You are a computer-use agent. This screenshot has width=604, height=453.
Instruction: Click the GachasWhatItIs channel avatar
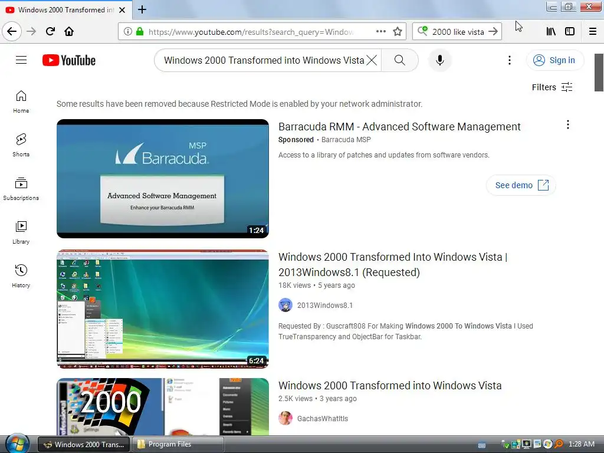(x=285, y=418)
